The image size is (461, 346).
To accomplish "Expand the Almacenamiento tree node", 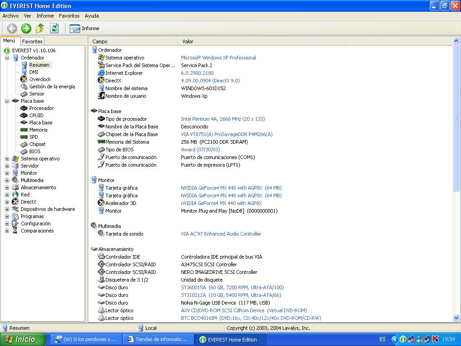I will (x=7, y=187).
